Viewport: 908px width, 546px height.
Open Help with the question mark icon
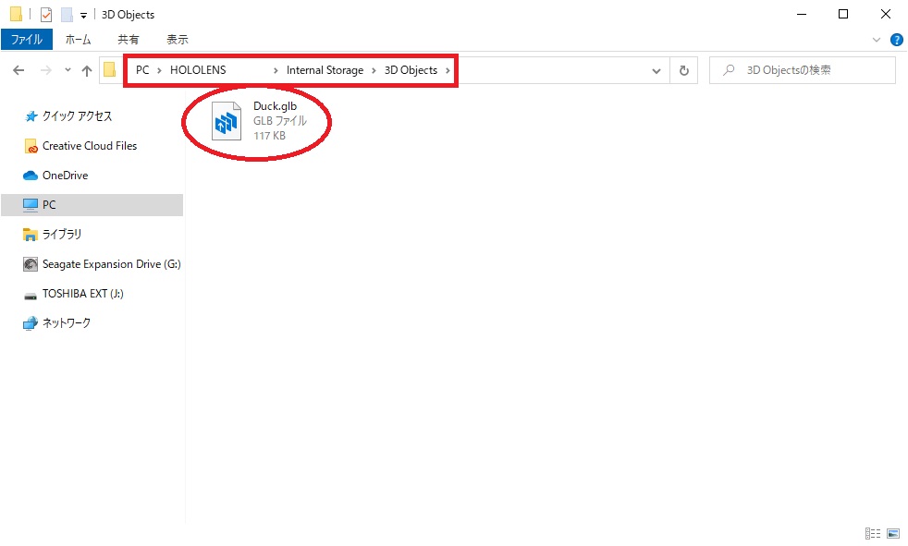coord(896,40)
